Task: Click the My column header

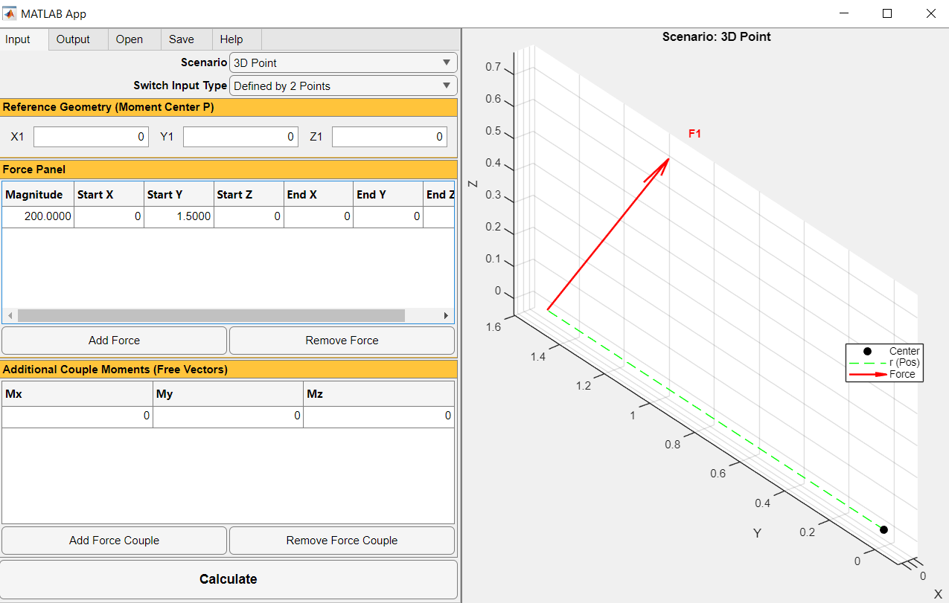Action: (228, 394)
